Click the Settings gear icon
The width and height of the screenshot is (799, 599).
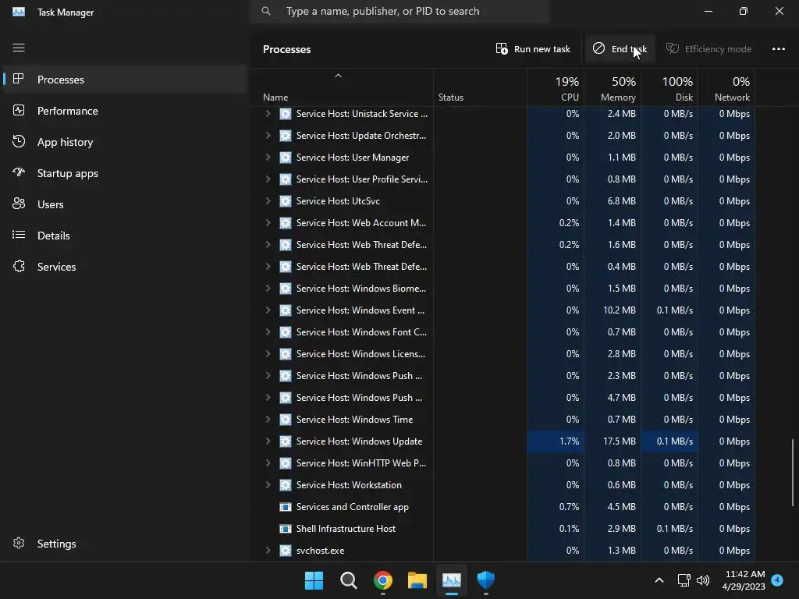19,543
